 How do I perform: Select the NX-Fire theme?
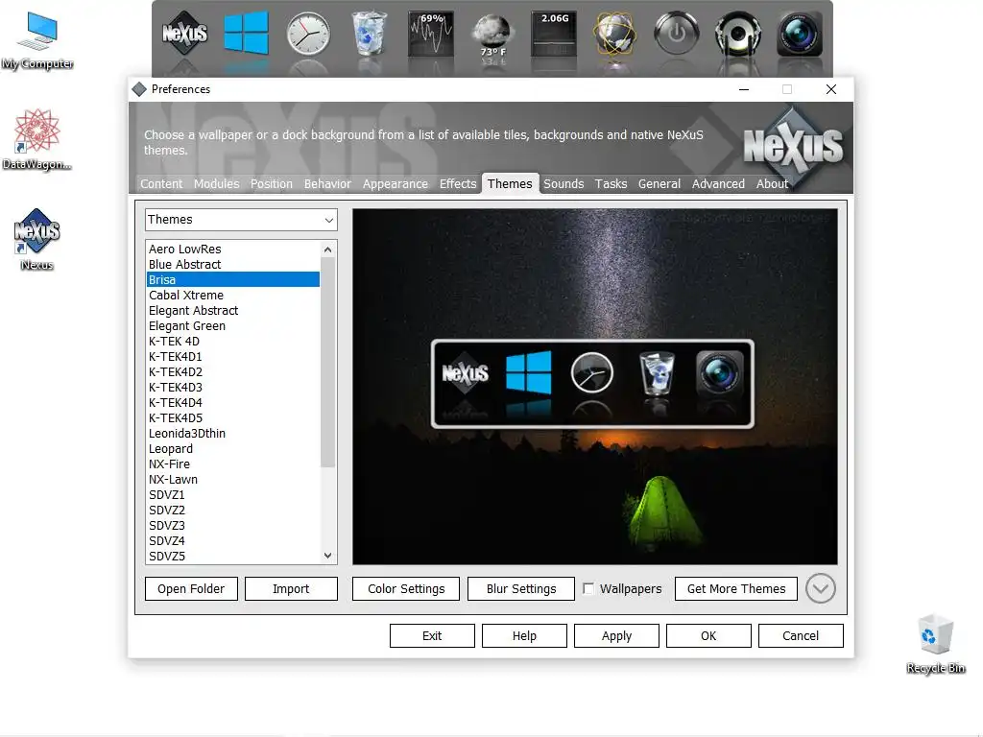tap(232, 464)
